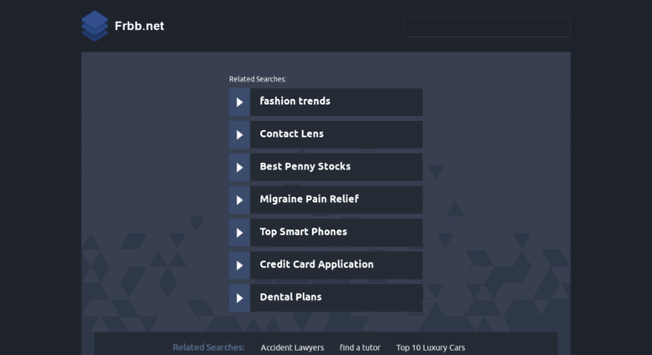Click the arrow icon beside Credit Card Application
The height and width of the screenshot is (355, 652).
coord(239,265)
